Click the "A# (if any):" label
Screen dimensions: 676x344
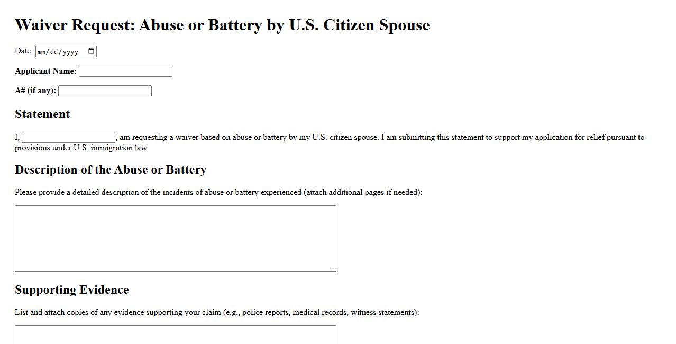35,90
